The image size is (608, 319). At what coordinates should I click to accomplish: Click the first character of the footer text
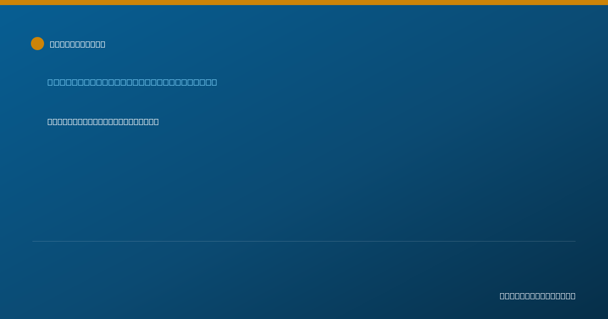tap(503, 296)
